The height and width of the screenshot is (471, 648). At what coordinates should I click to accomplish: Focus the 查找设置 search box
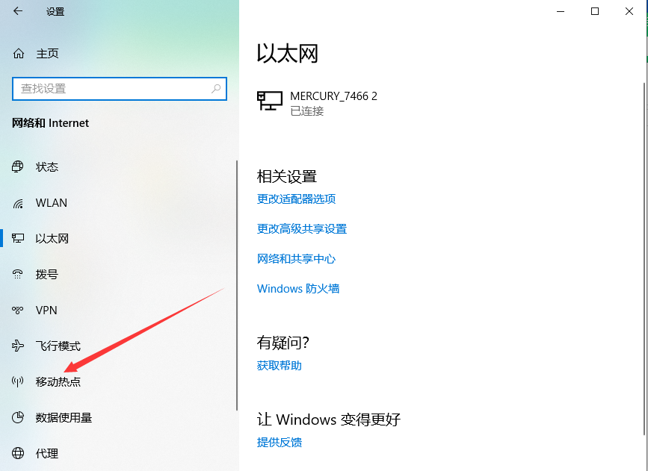(120, 89)
